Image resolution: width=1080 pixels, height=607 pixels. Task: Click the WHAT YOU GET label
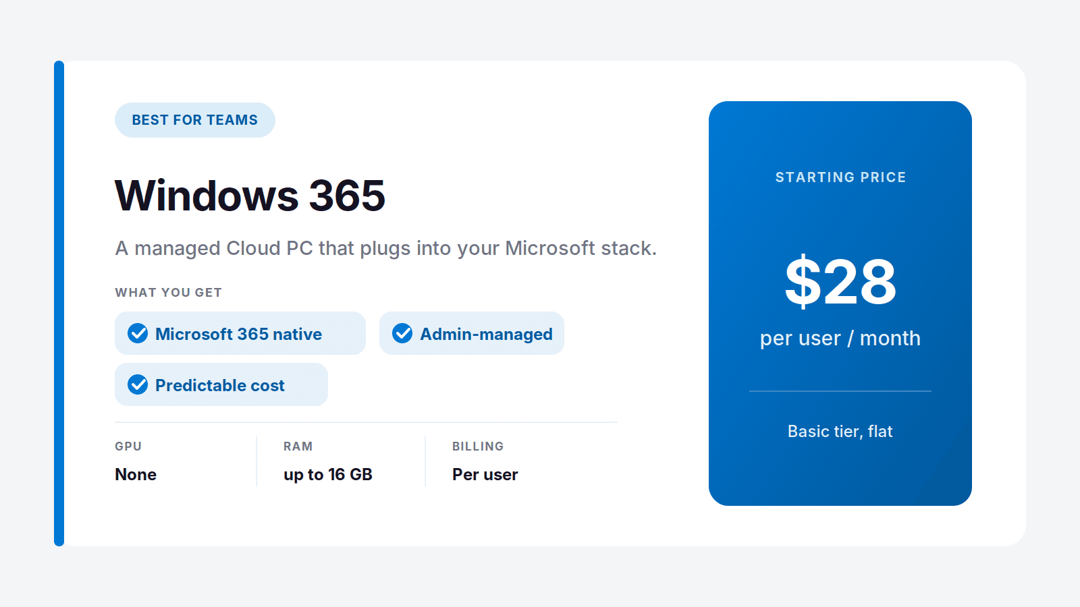(168, 293)
